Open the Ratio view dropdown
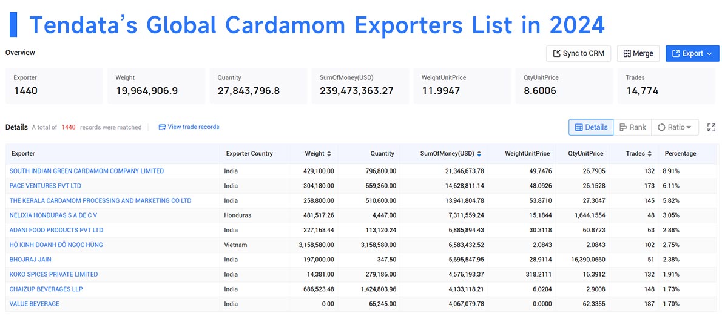 [675, 127]
